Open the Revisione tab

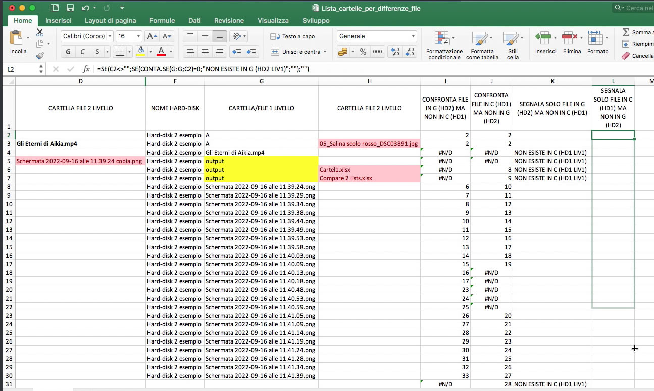[229, 20]
